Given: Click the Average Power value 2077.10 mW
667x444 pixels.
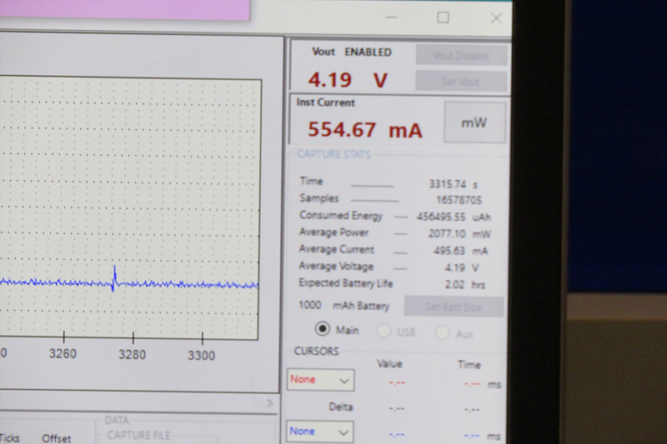Looking at the screenshot, I should pos(459,234).
